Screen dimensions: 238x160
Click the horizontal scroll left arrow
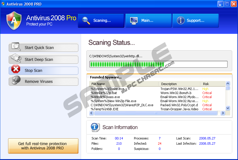91,113
